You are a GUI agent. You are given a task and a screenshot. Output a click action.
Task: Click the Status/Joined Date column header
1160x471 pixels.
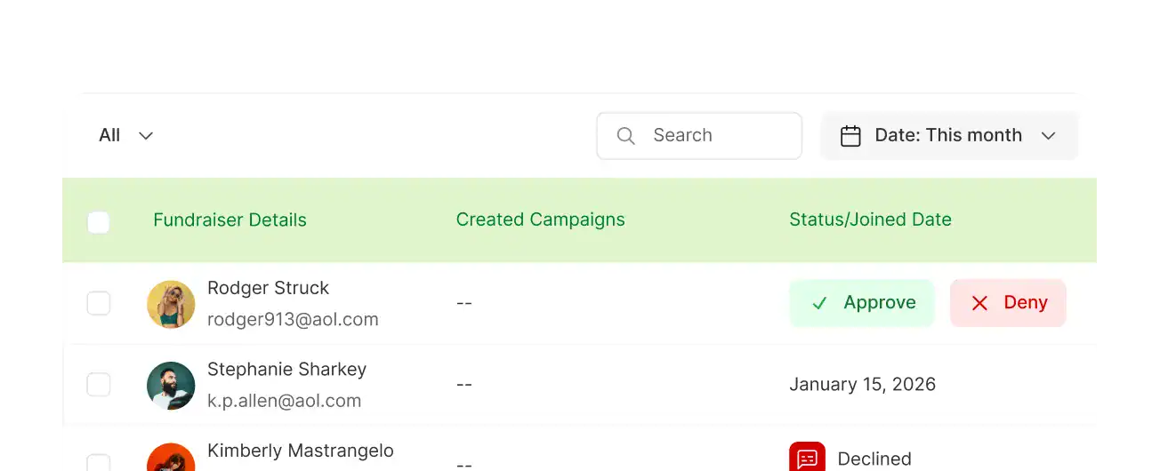(870, 220)
